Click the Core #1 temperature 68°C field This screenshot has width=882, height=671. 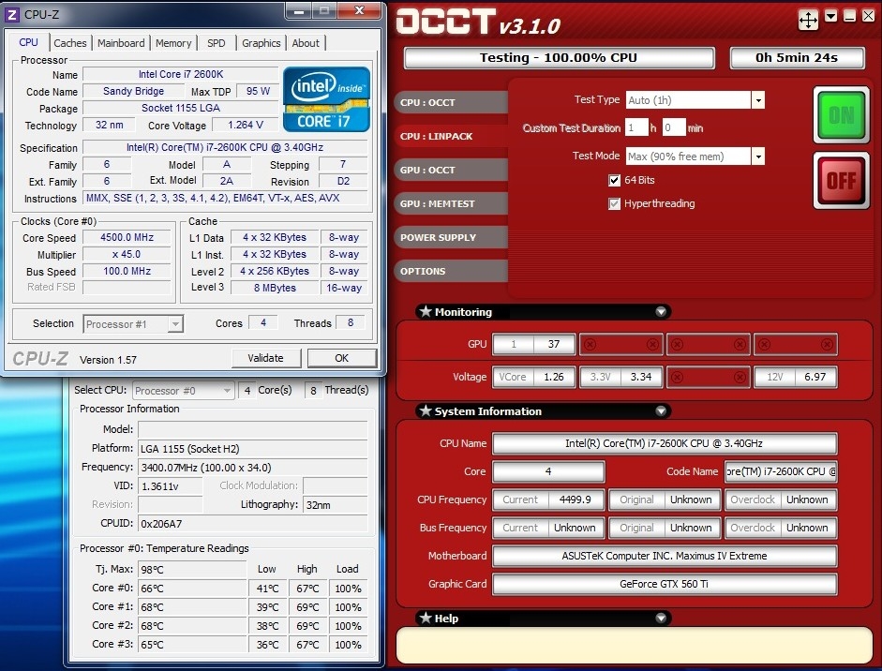192,607
